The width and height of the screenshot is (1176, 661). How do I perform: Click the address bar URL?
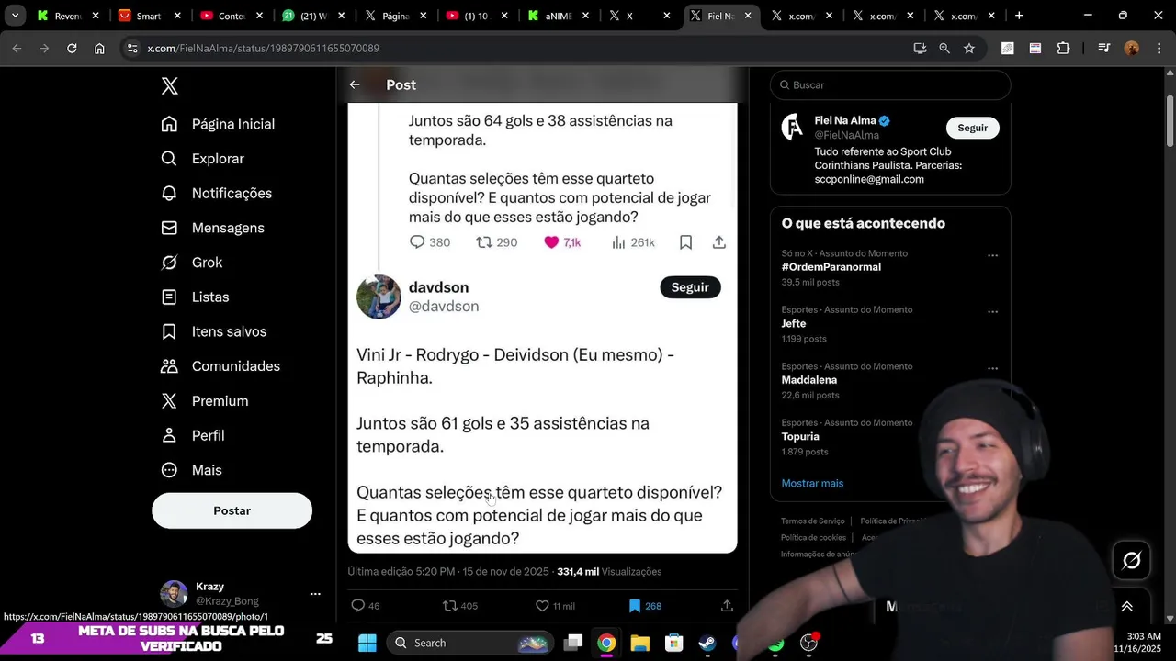pos(263,49)
